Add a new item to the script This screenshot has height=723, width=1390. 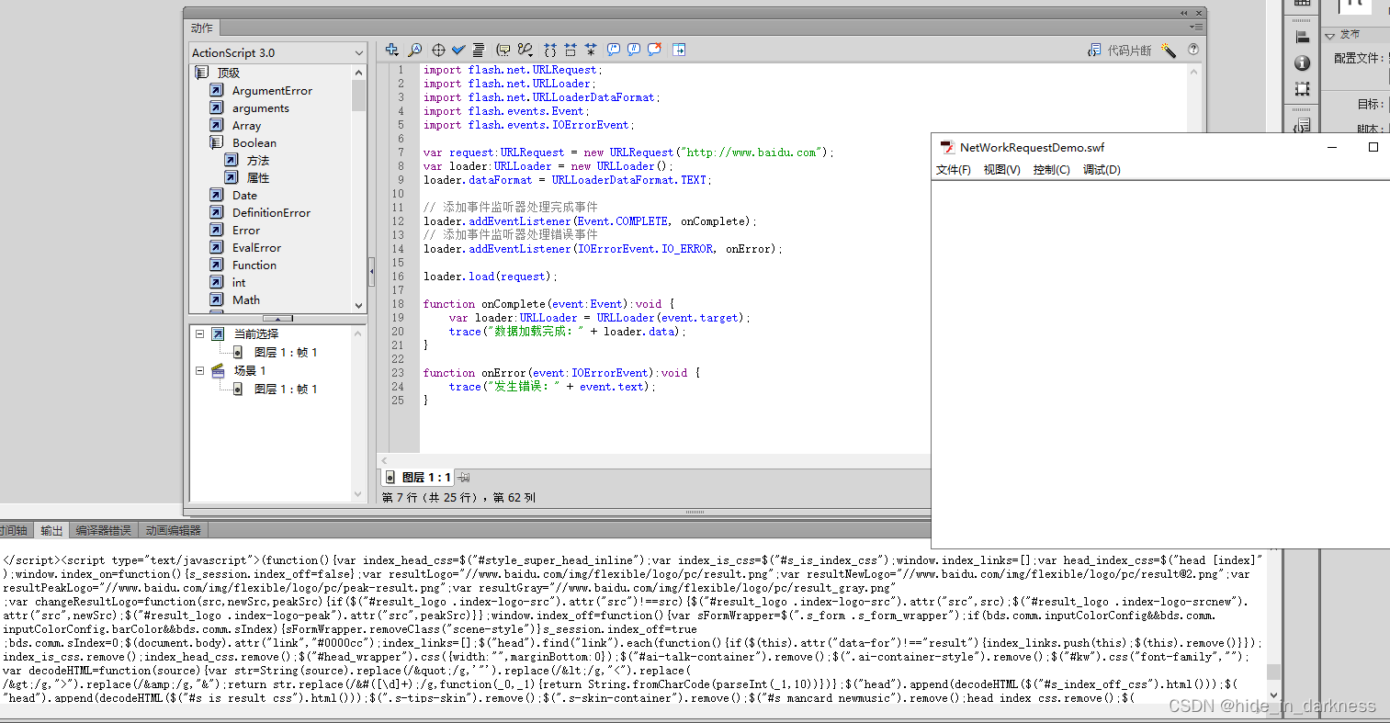coord(392,50)
